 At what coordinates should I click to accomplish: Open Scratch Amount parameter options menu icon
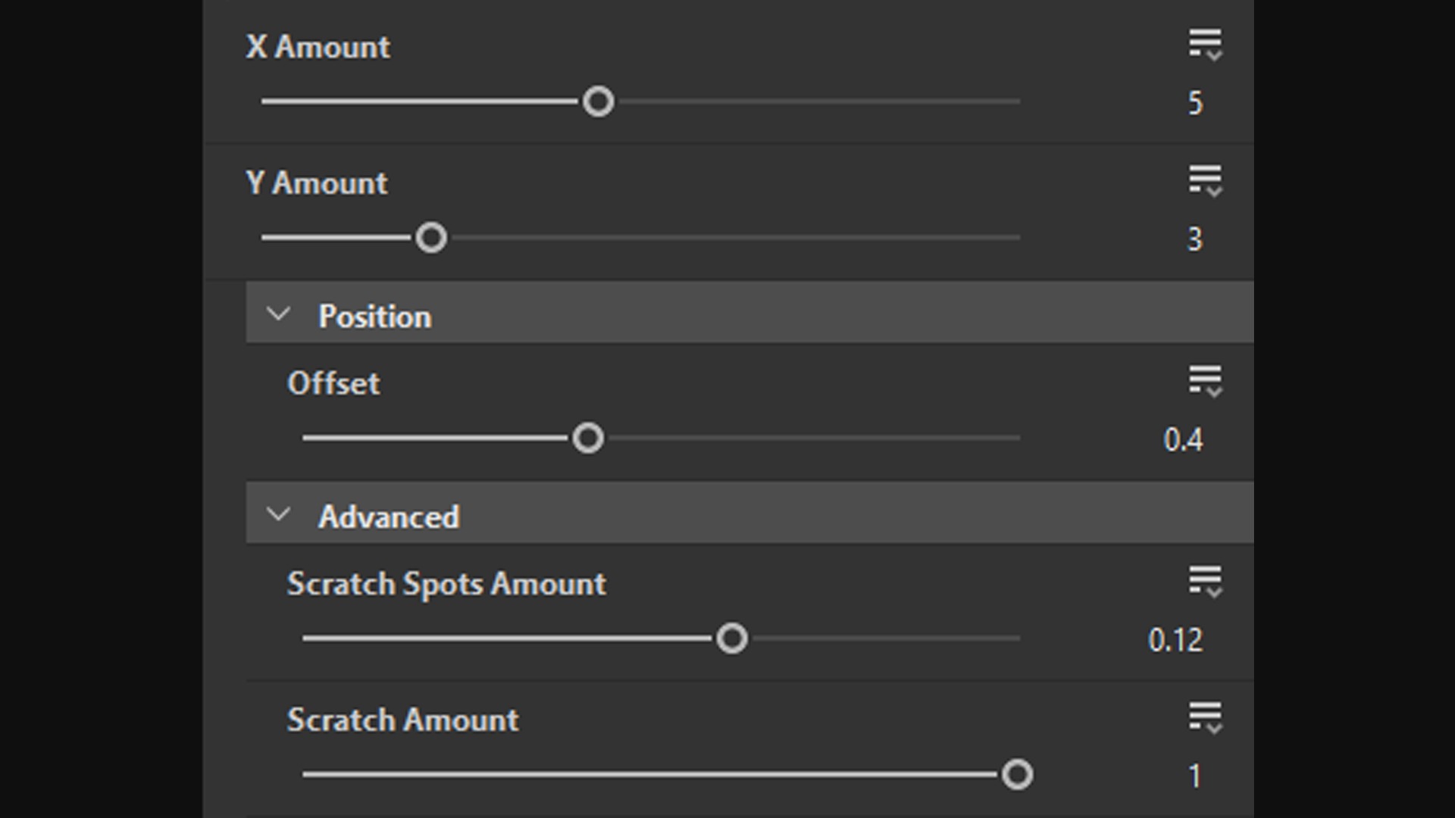click(x=1204, y=718)
